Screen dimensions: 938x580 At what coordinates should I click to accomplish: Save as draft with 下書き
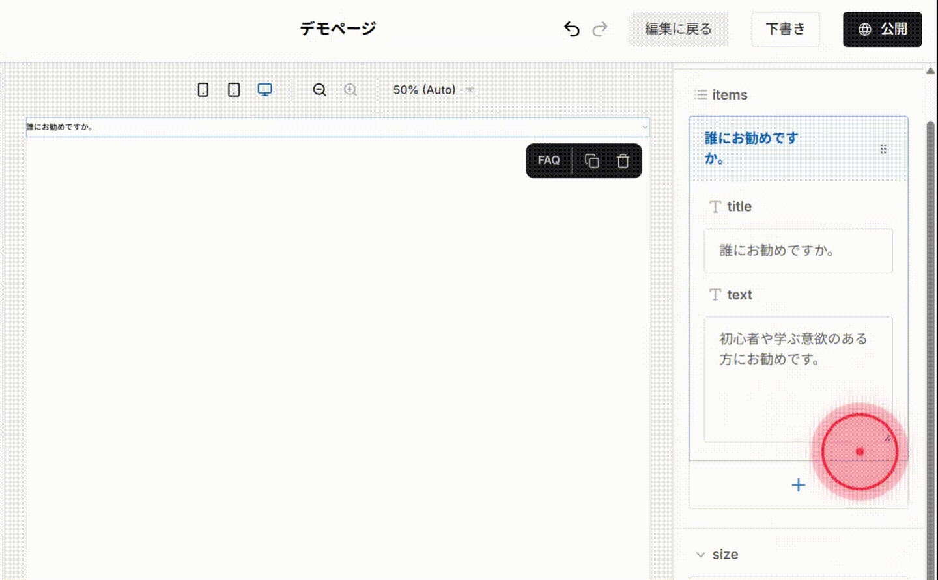point(785,29)
